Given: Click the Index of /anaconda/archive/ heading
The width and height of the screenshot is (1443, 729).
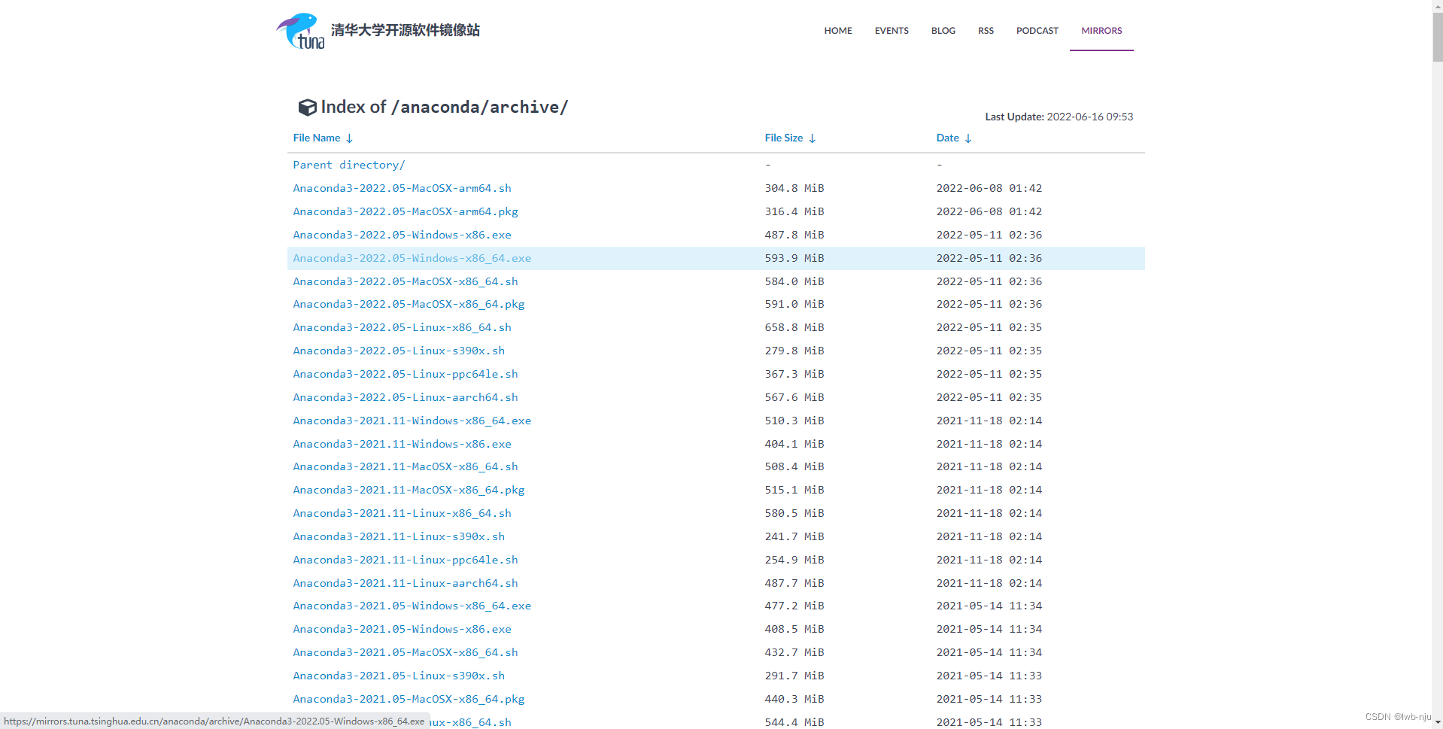Looking at the screenshot, I should pos(444,107).
